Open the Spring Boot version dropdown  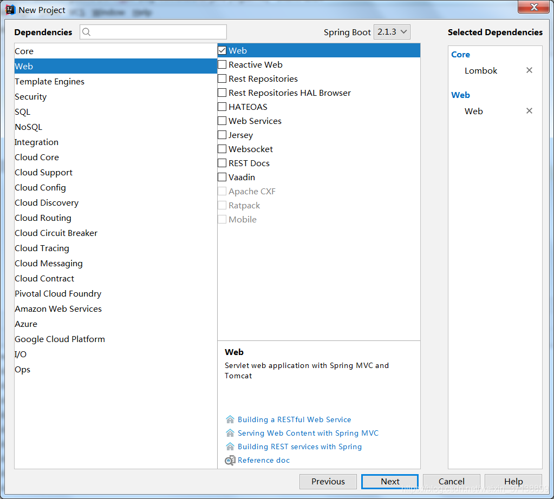click(392, 32)
